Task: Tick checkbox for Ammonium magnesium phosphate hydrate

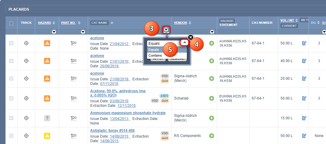Action: (11, 118)
